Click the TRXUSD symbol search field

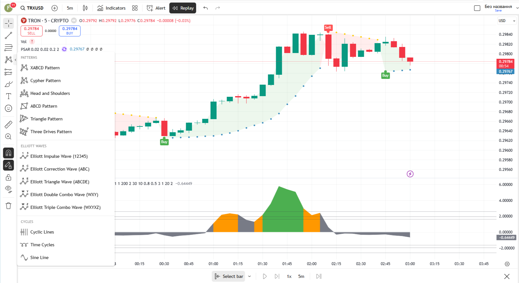pyautogui.click(x=32, y=8)
